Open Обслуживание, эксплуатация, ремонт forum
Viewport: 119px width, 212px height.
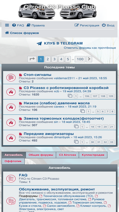[x=57, y=189]
